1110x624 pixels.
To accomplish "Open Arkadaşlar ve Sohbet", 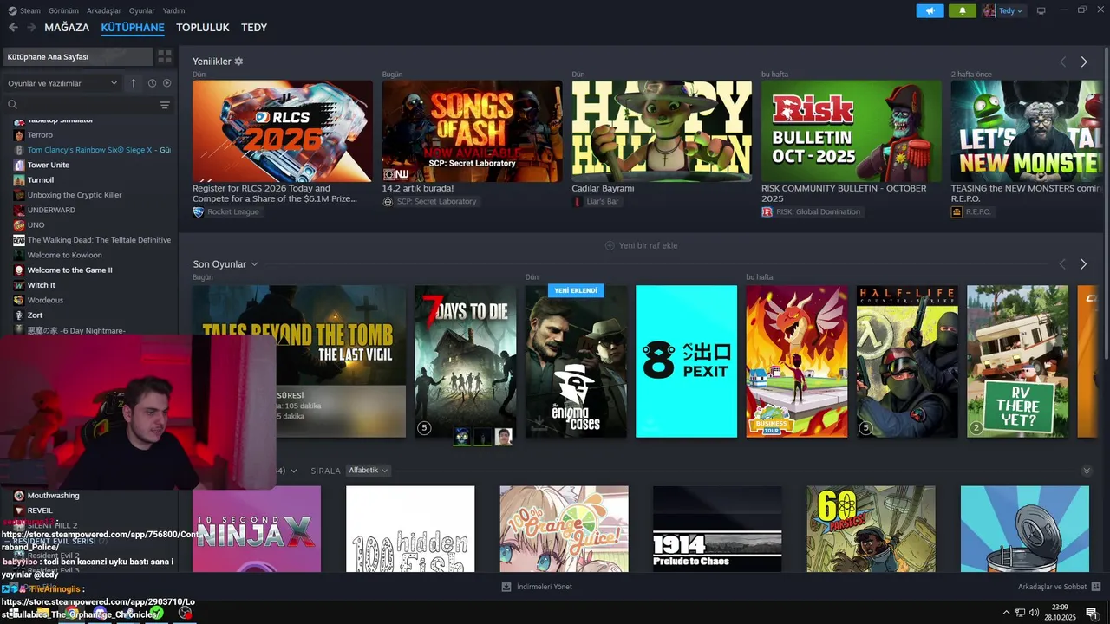I will tap(1060, 587).
